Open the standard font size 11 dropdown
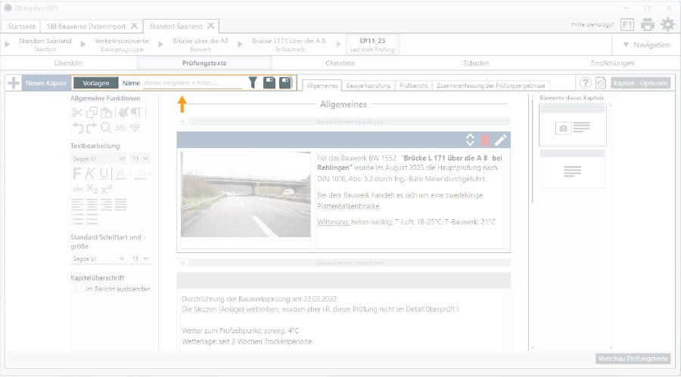 click(140, 258)
